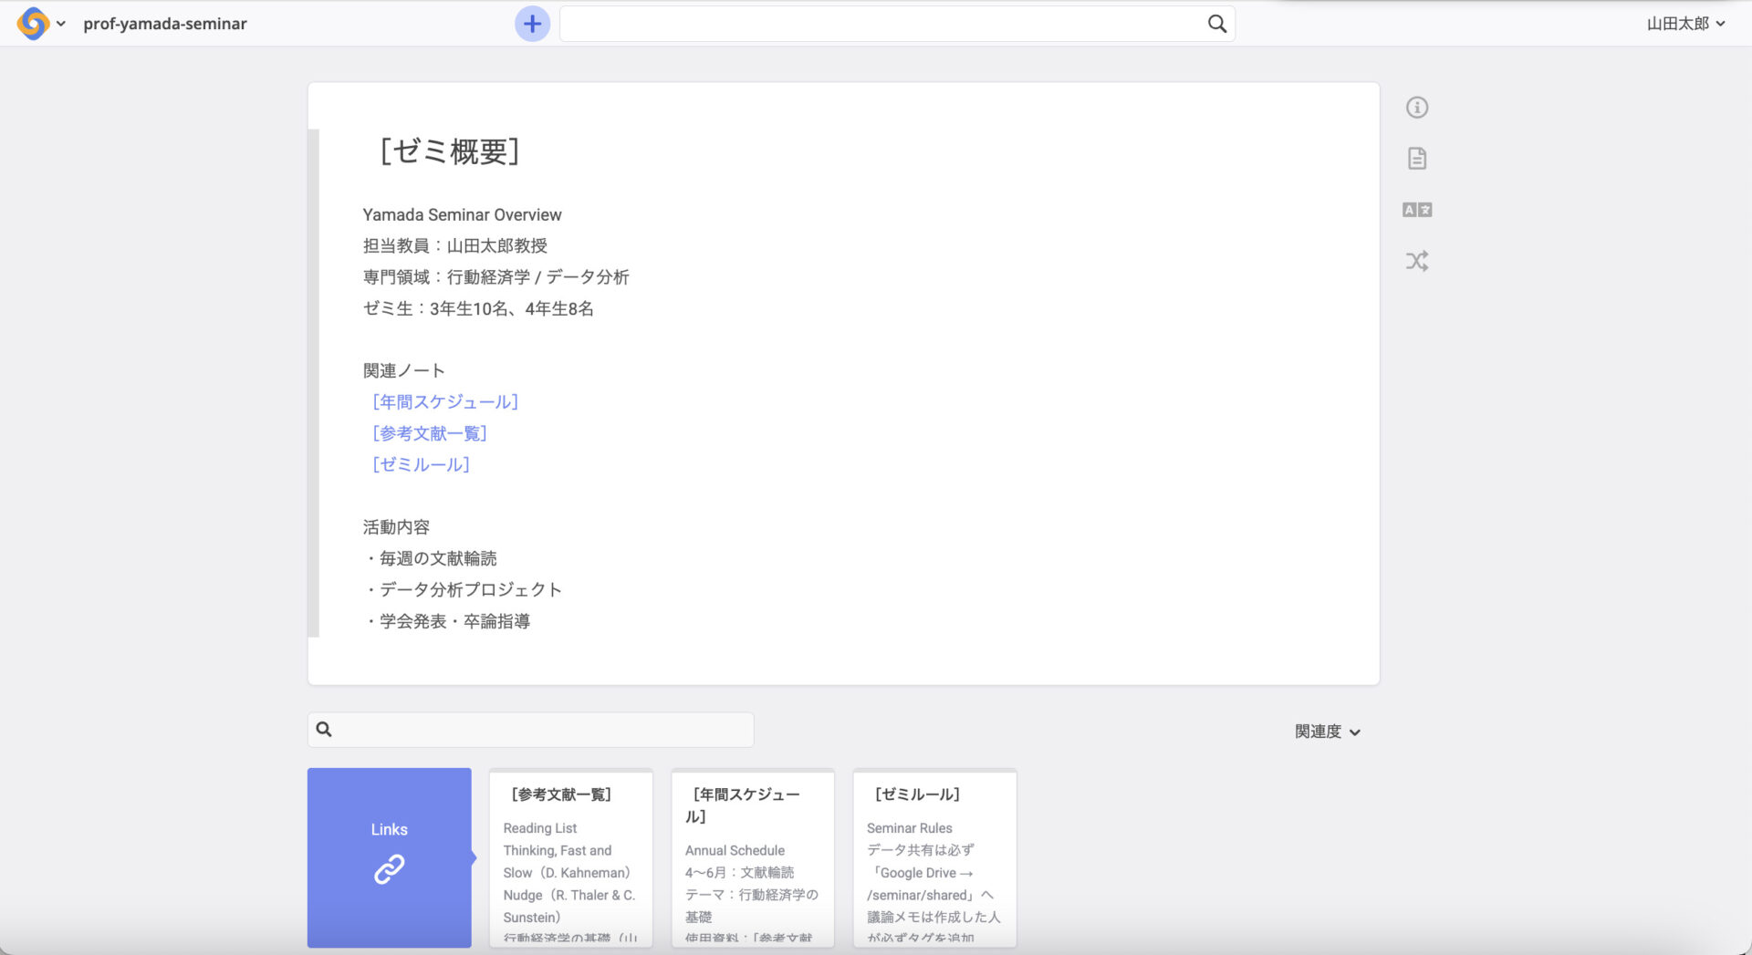1752x955 pixels.
Task: Open the 山田太郎 user account menu
Action: (x=1684, y=24)
